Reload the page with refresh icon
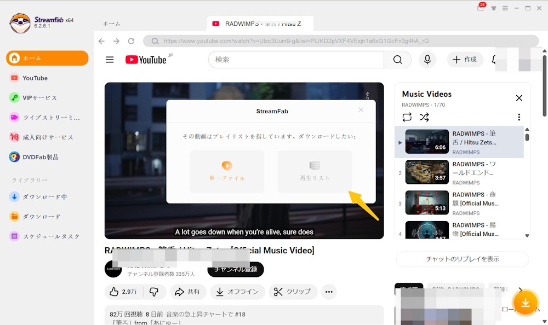The image size is (548, 325). tap(131, 41)
